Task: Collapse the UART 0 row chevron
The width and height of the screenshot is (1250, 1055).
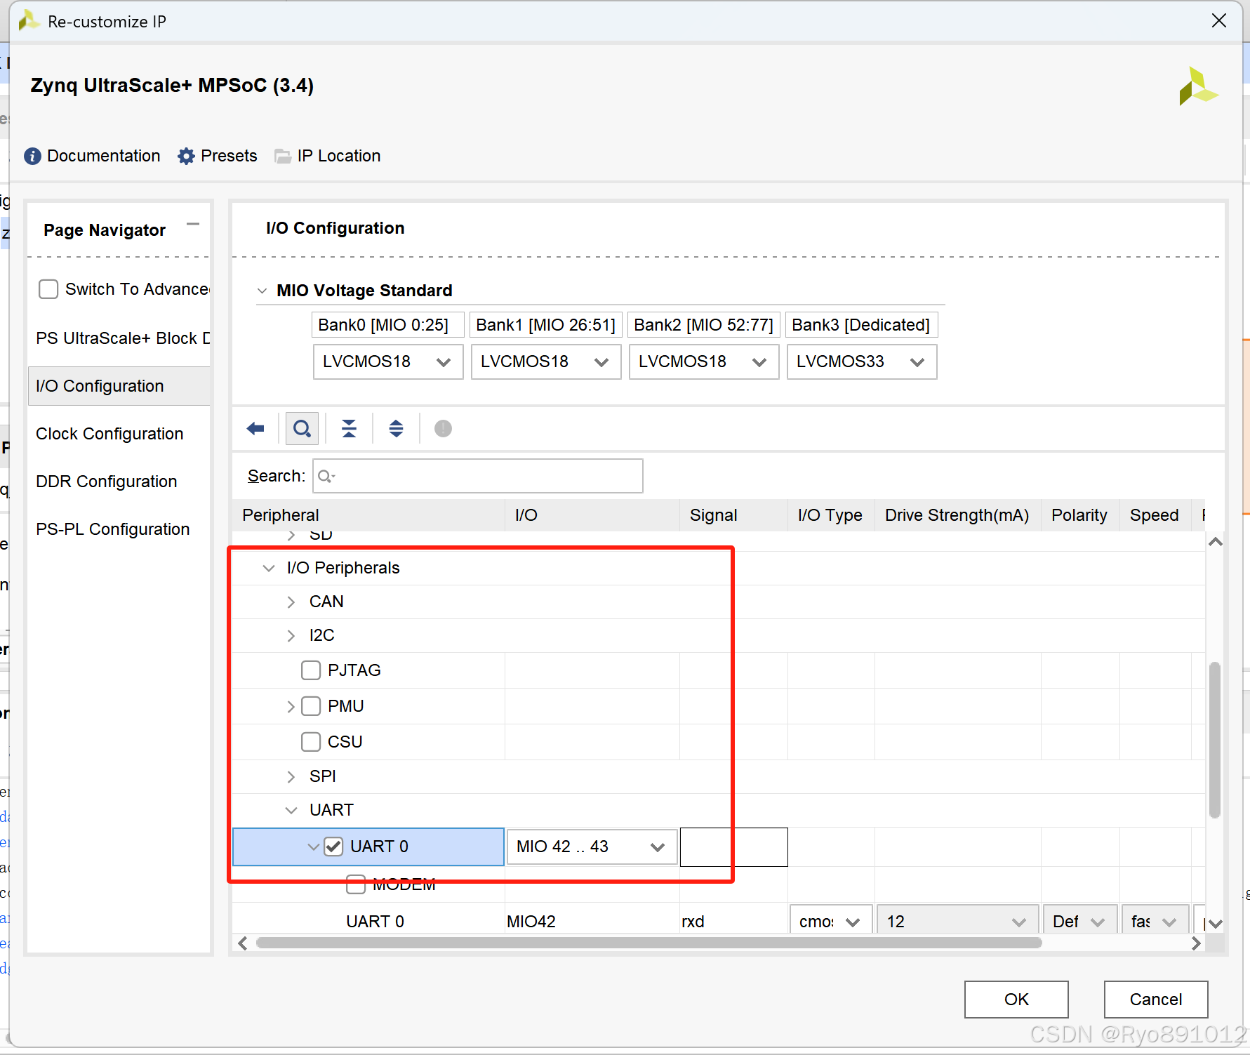Action: tap(314, 847)
